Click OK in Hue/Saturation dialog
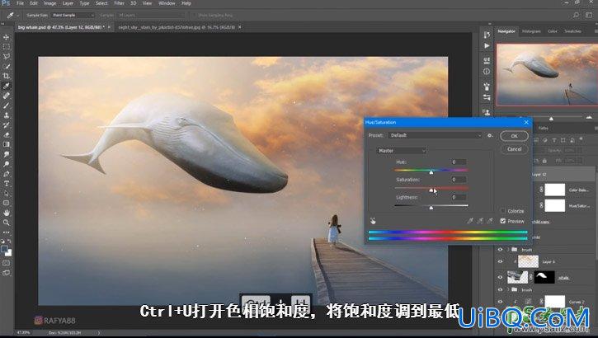The image size is (598, 338). point(514,136)
